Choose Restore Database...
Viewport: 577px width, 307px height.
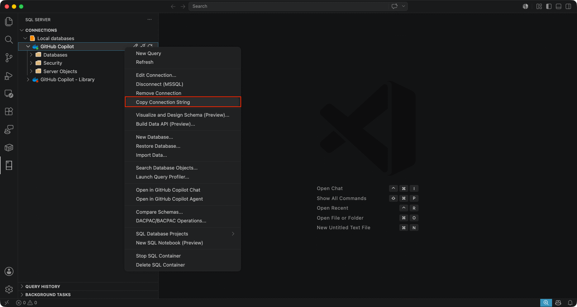click(183, 146)
